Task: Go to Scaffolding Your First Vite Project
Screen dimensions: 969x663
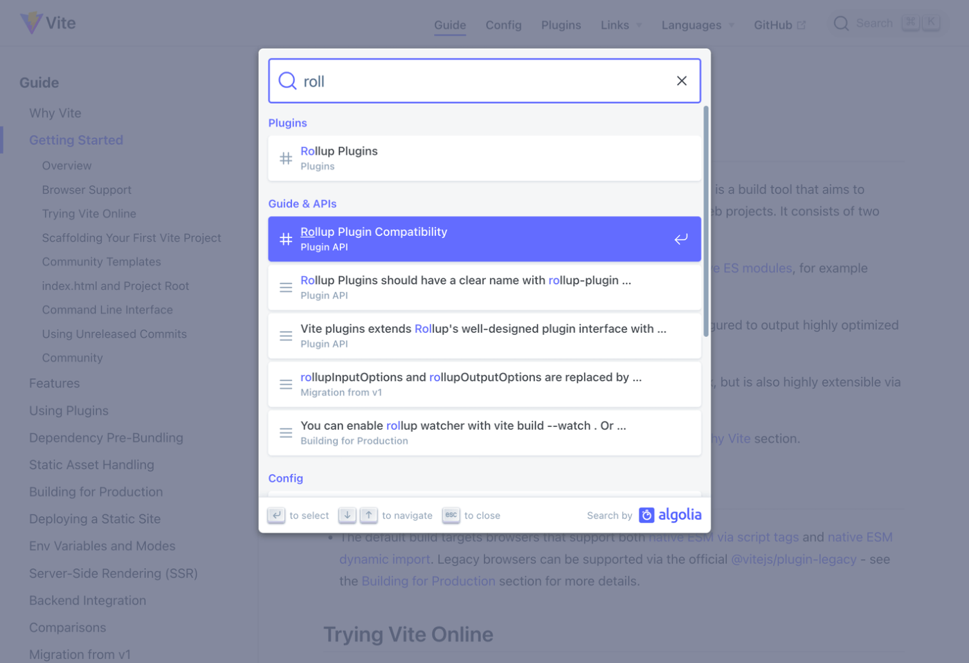Action: tap(132, 237)
